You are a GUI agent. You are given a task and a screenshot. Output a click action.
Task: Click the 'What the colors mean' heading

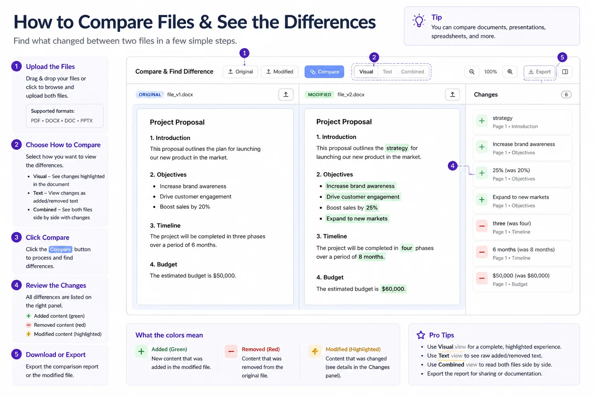tap(169, 335)
